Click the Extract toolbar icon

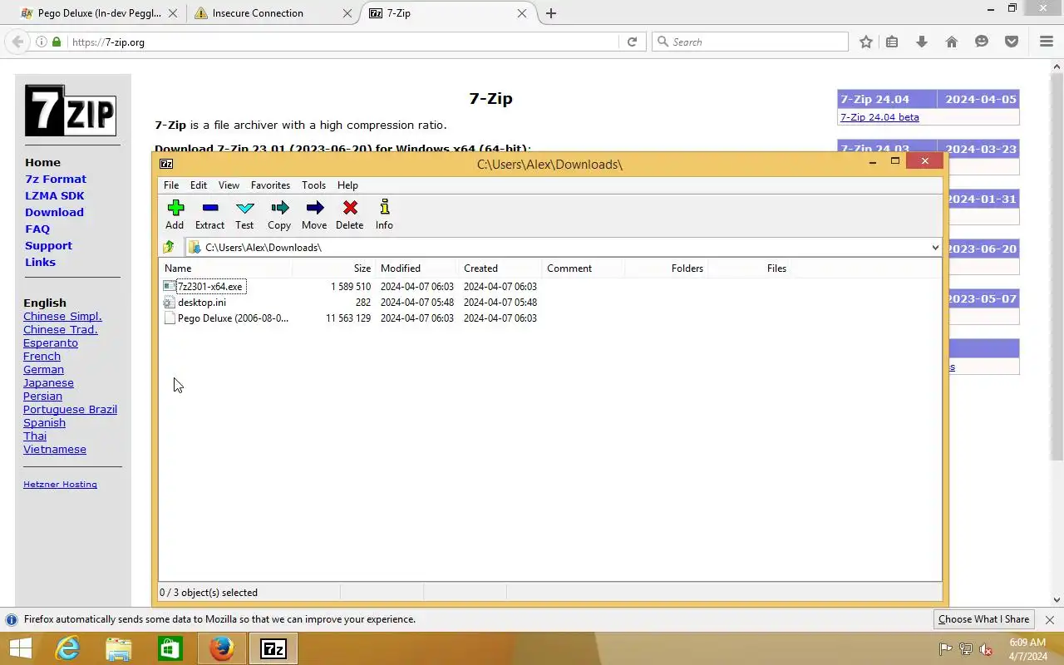209,208
